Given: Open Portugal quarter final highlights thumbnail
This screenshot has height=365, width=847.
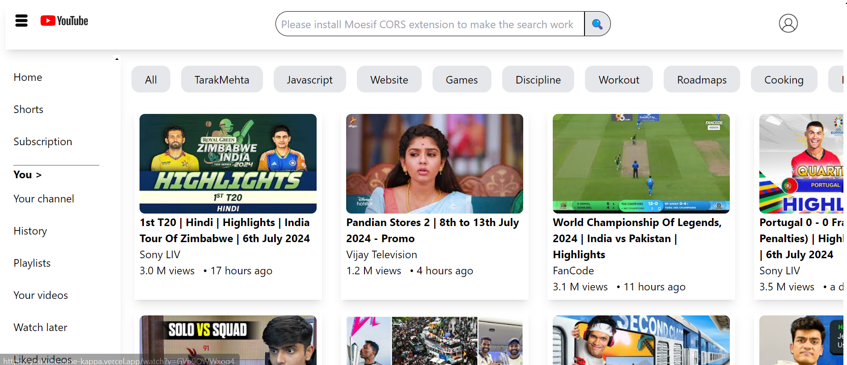Looking at the screenshot, I should 801,164.
